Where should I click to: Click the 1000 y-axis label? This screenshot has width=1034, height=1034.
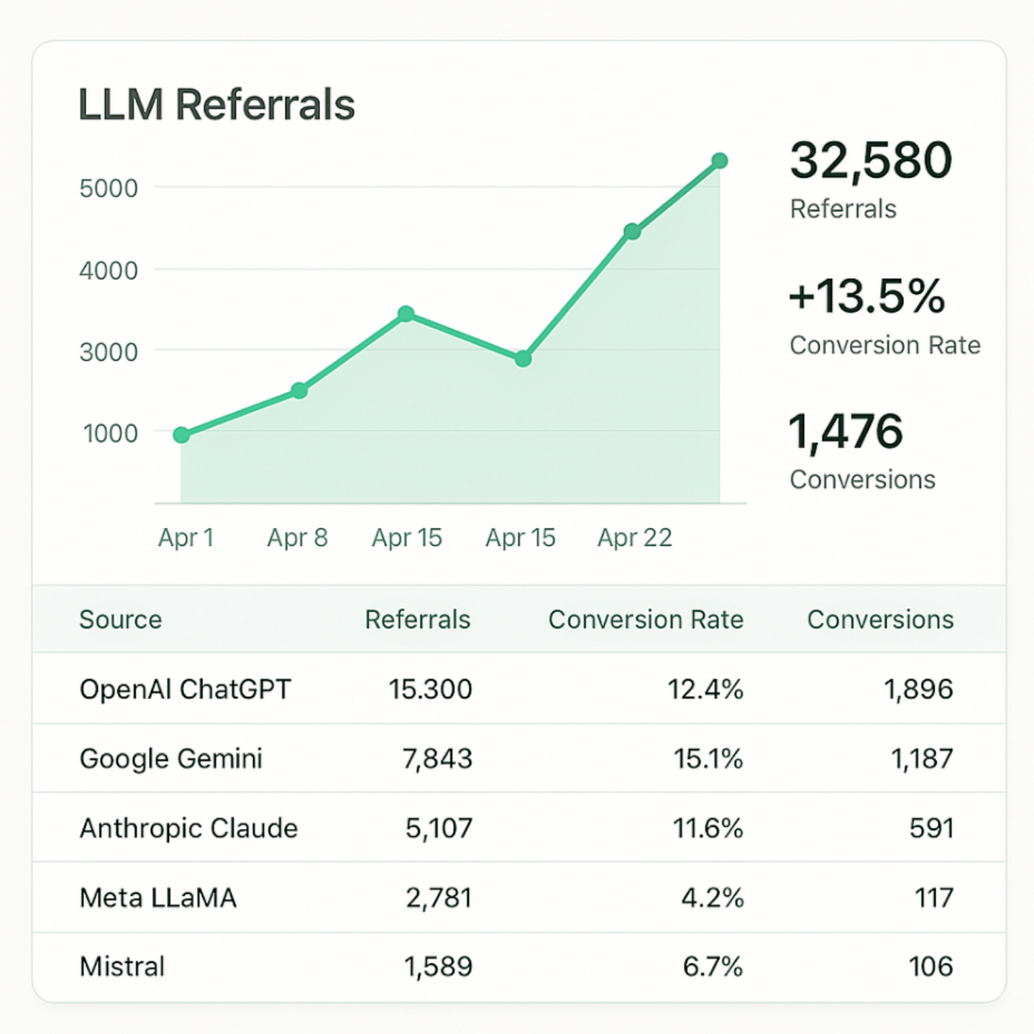[x=111, y=434]
